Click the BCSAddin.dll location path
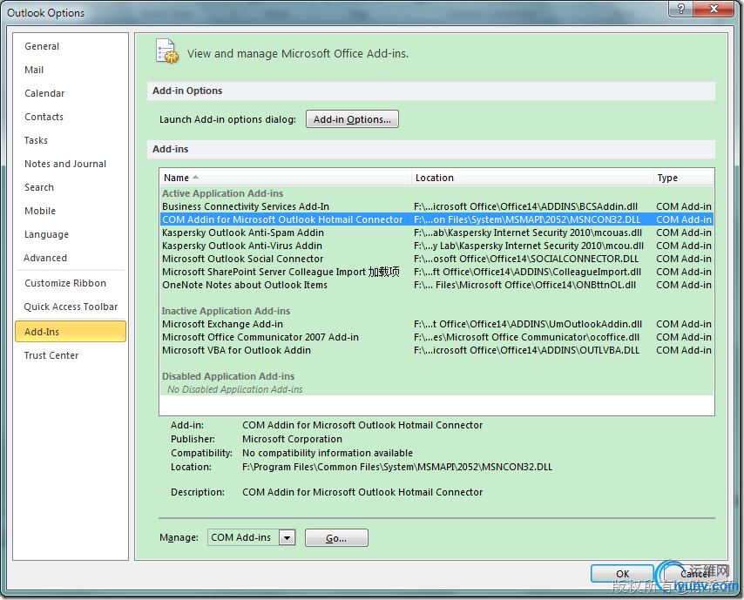 coord(525,206)
